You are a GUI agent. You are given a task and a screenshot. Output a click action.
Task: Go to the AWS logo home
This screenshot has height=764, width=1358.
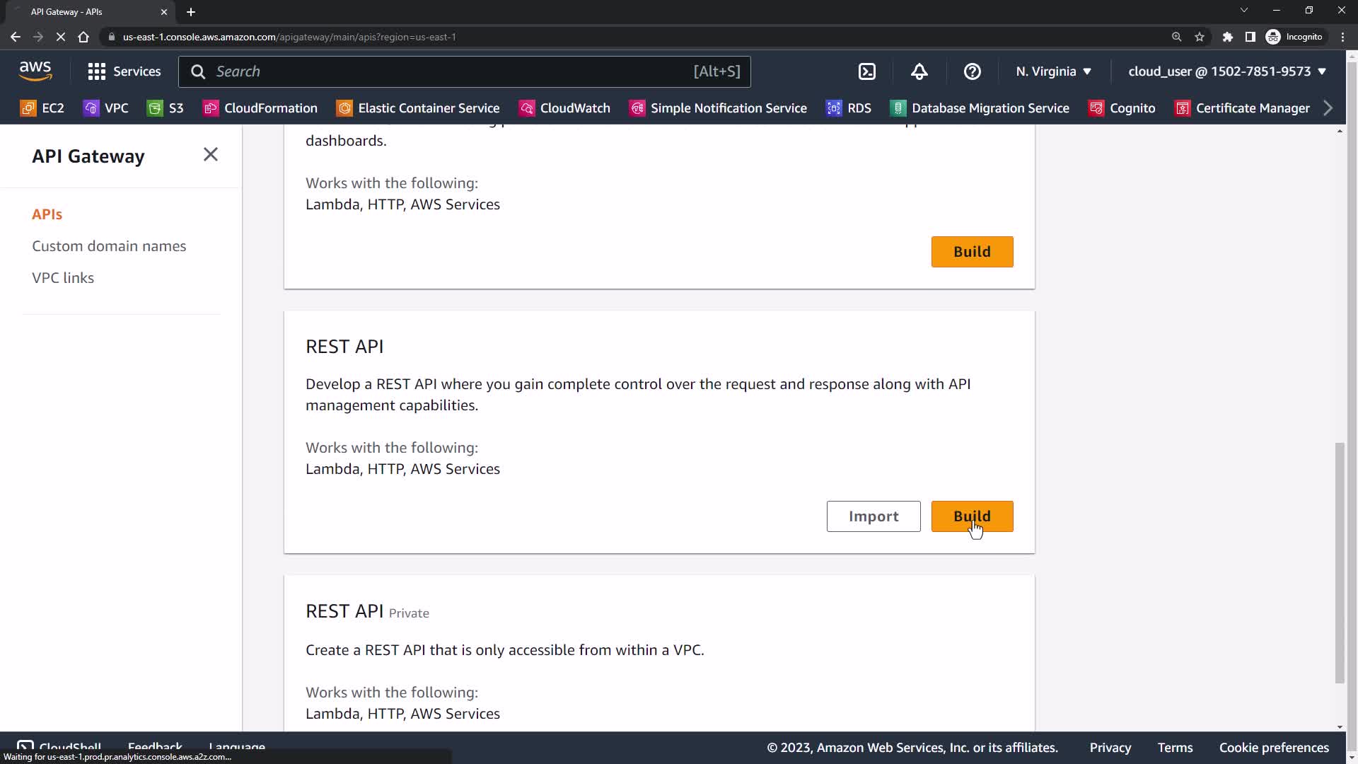[x=35, y=71]
